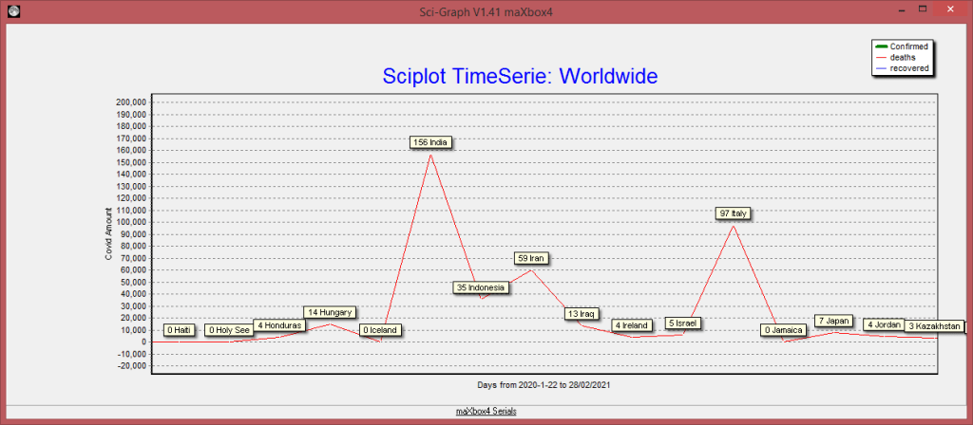The height and width of the screenshot is (425, 973).
Task: Click the app icon in title bar
Action: 13,11
